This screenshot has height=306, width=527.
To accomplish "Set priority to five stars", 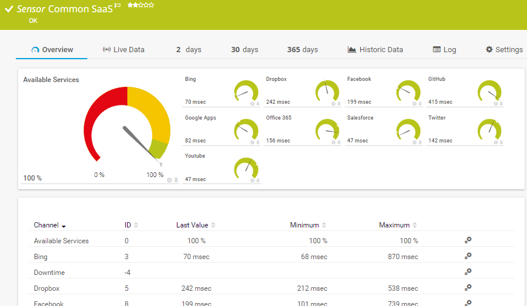I will pos(151,5).
